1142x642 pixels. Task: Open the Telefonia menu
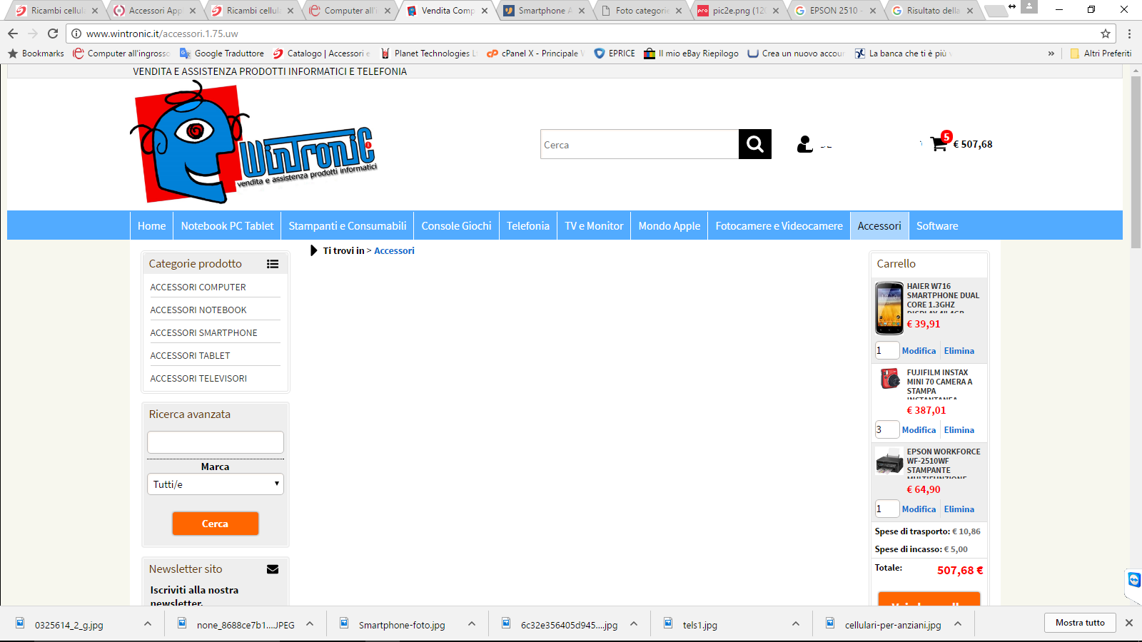tap(528, 225)
